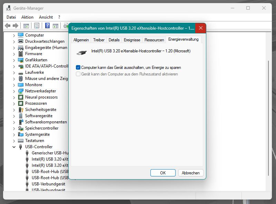
Task: Expand the Prozessoren node chevron
Action: [14, 104]
